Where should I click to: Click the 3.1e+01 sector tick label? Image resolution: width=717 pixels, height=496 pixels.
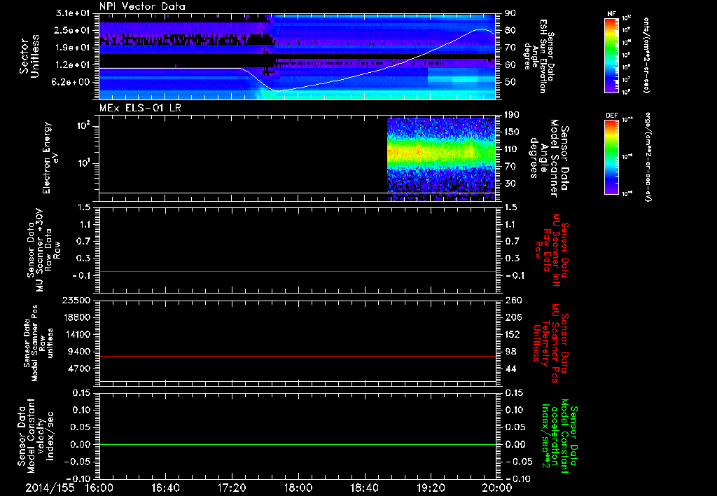(71, 13)
